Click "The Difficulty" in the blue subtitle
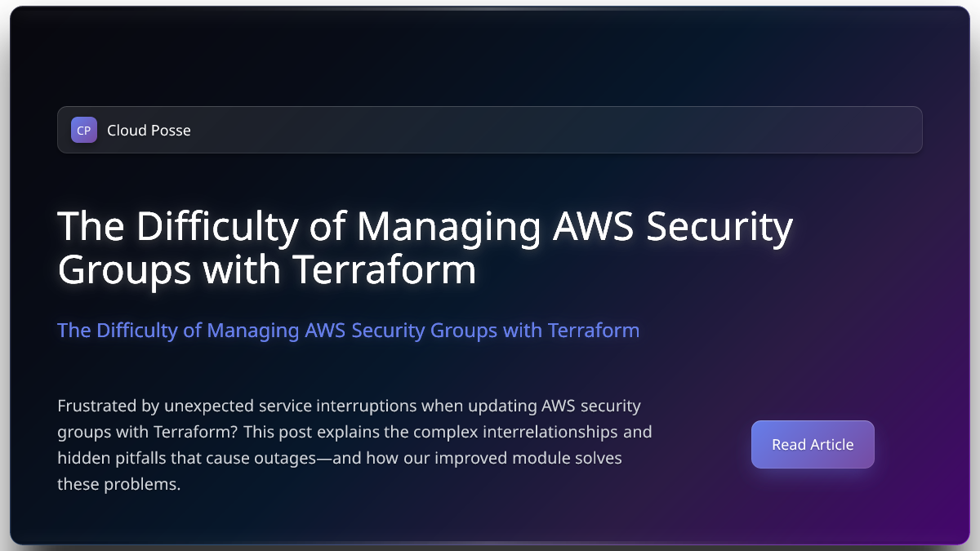The height and width of the screenshot is (551, 980). pos(116,331)
